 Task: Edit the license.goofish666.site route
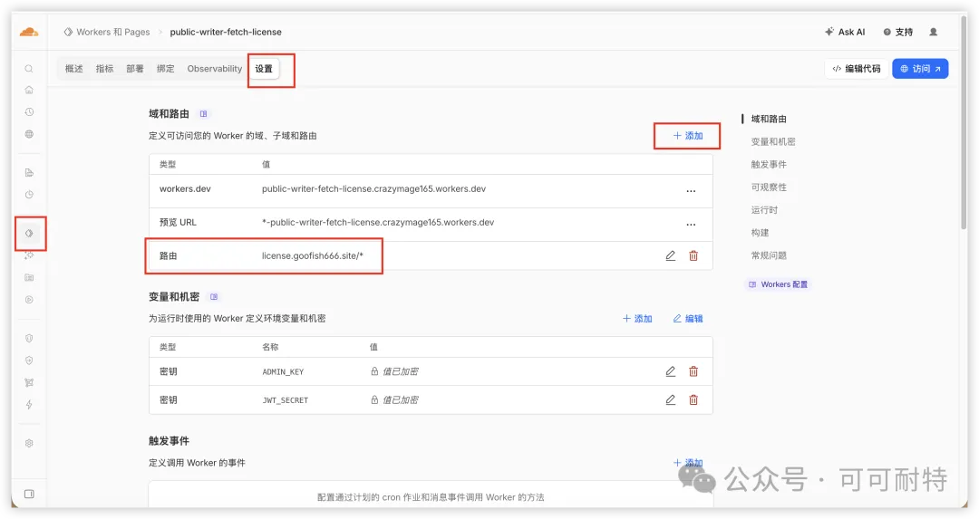(x=671, y=255)
